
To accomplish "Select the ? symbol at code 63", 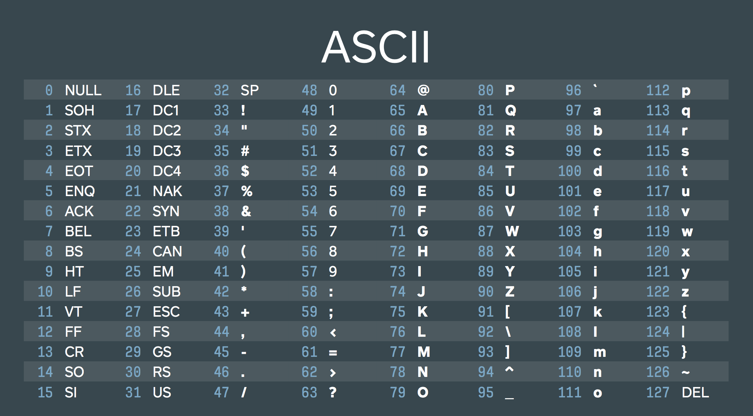I will [333, 392].
